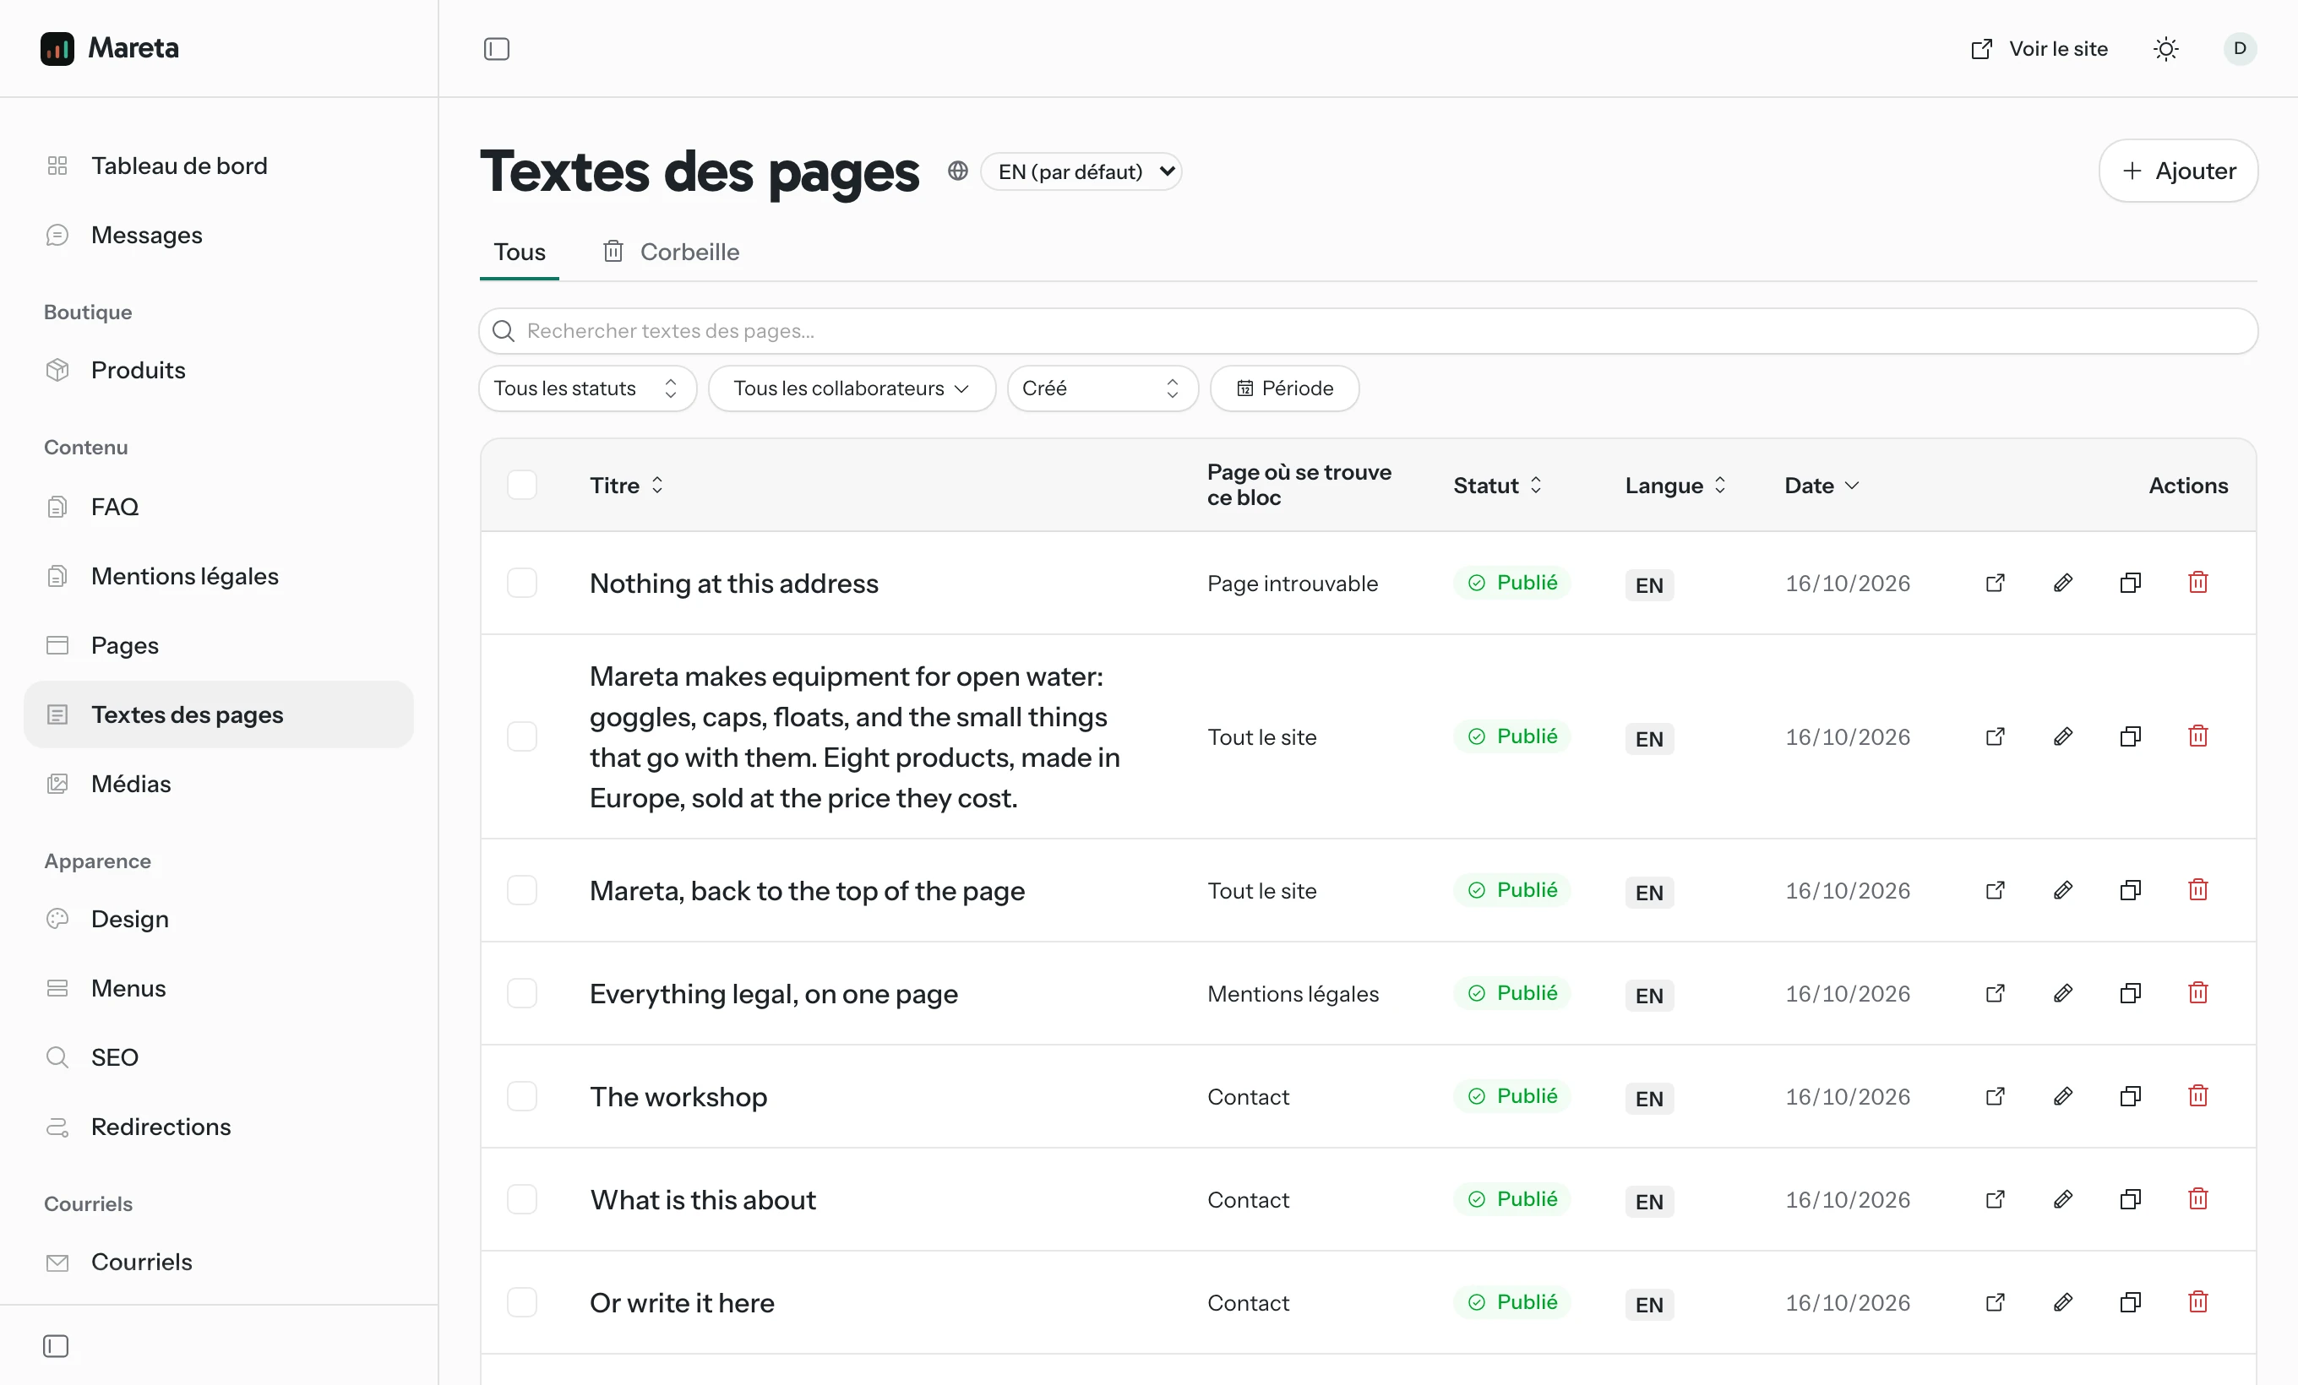Viewport: 2298px width, 1385px height.
Task: Delete the 'Nothing at this address' row
Action: 2198,584
